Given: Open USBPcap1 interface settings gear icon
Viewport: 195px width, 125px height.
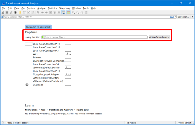Looking at the screenshot, I should (x=27, y=85).
